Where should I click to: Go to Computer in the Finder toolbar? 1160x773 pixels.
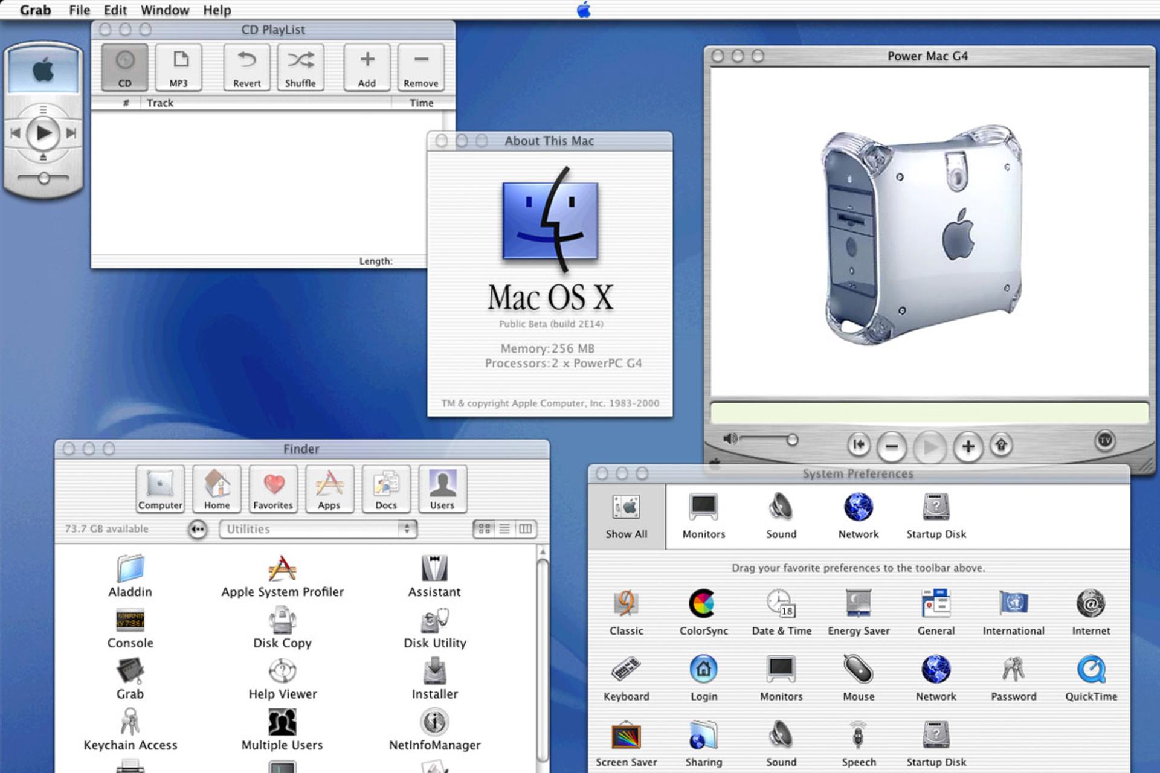click(x=160, y=489)
